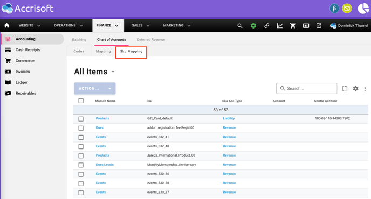
Task: Open table settings gear beside search
Action: [x=355, y=89]
